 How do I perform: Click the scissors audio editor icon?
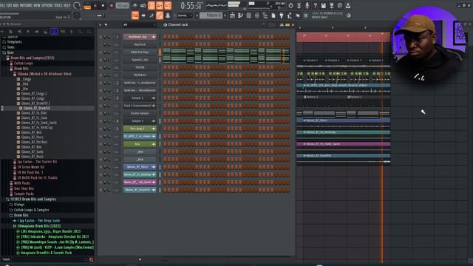pyautogui.click(x=299, y=5)
